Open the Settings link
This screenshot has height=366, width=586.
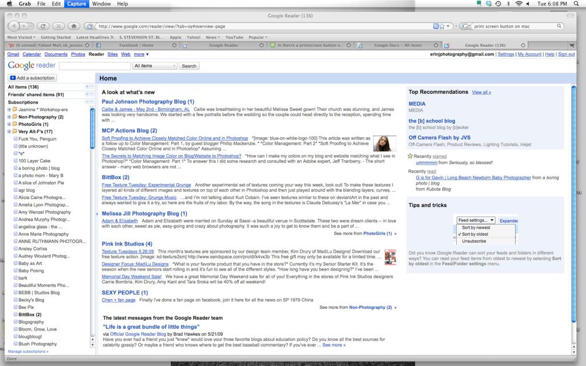pyautogui.click(x=506, y=54)
